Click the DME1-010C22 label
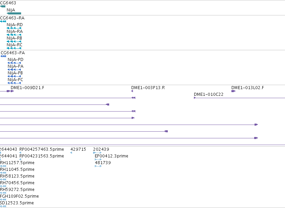The width and height of the screenshot is (285, 208). coord(209,94)
